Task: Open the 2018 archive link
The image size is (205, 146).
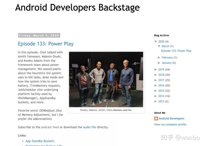Action: 161,75
